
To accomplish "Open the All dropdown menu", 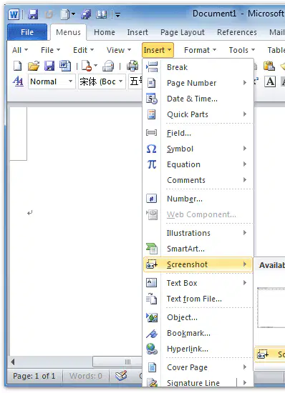I will [x=20, y=50].
